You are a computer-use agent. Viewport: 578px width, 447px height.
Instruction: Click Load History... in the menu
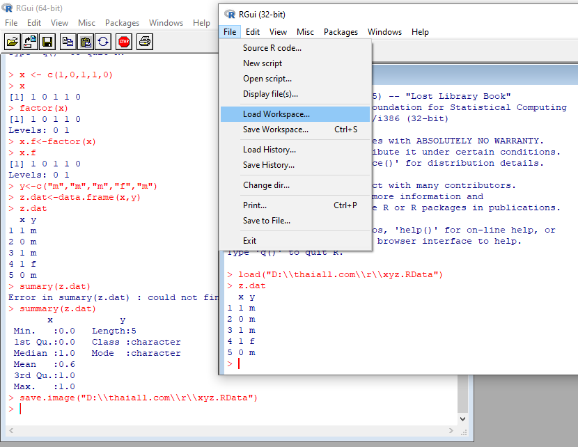(x=269, y=150)
